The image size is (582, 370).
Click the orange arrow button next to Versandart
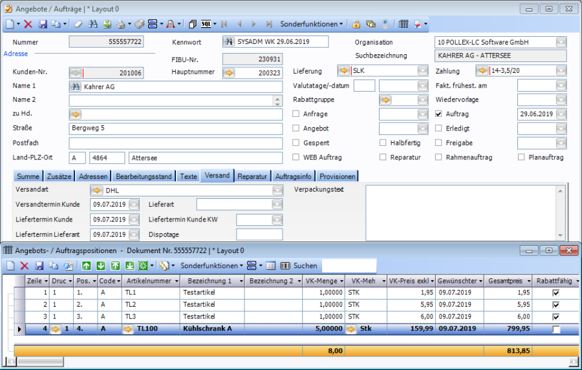pos(96,190)
